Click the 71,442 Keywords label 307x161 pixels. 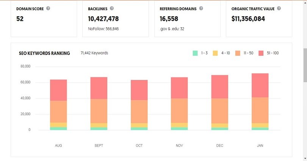click(94, 53)
